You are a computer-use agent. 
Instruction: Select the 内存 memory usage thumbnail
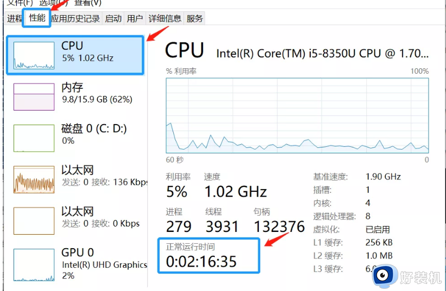pos(34,96)
